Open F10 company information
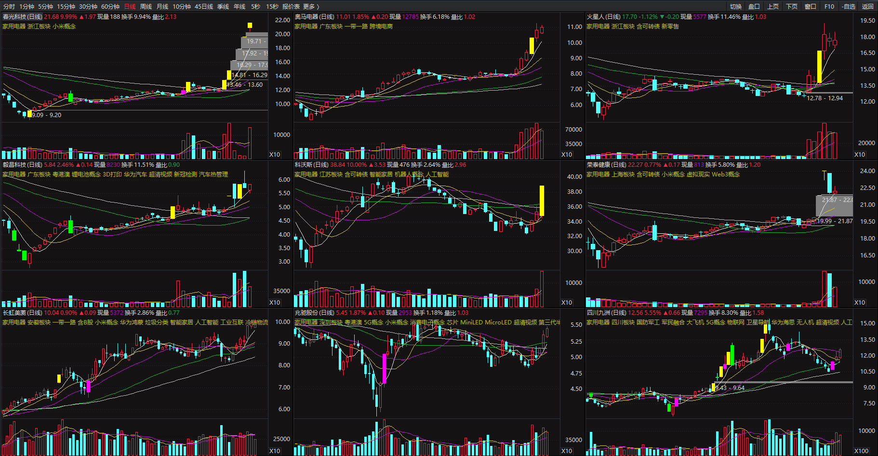 coord(829,6)
